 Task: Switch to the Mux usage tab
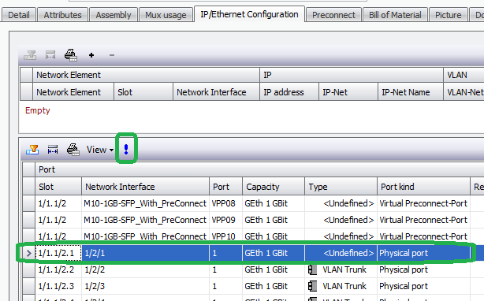tap(166, 15)
